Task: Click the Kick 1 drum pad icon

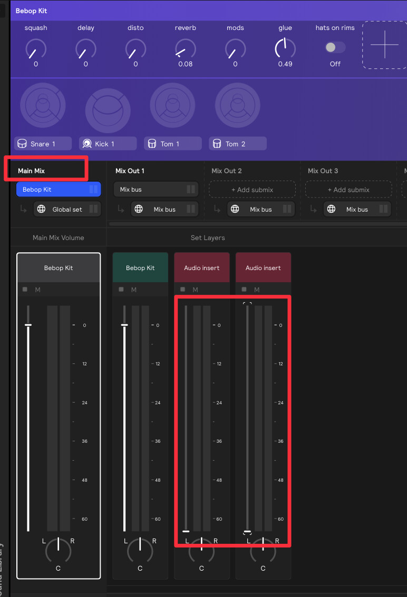Action: 108,105
